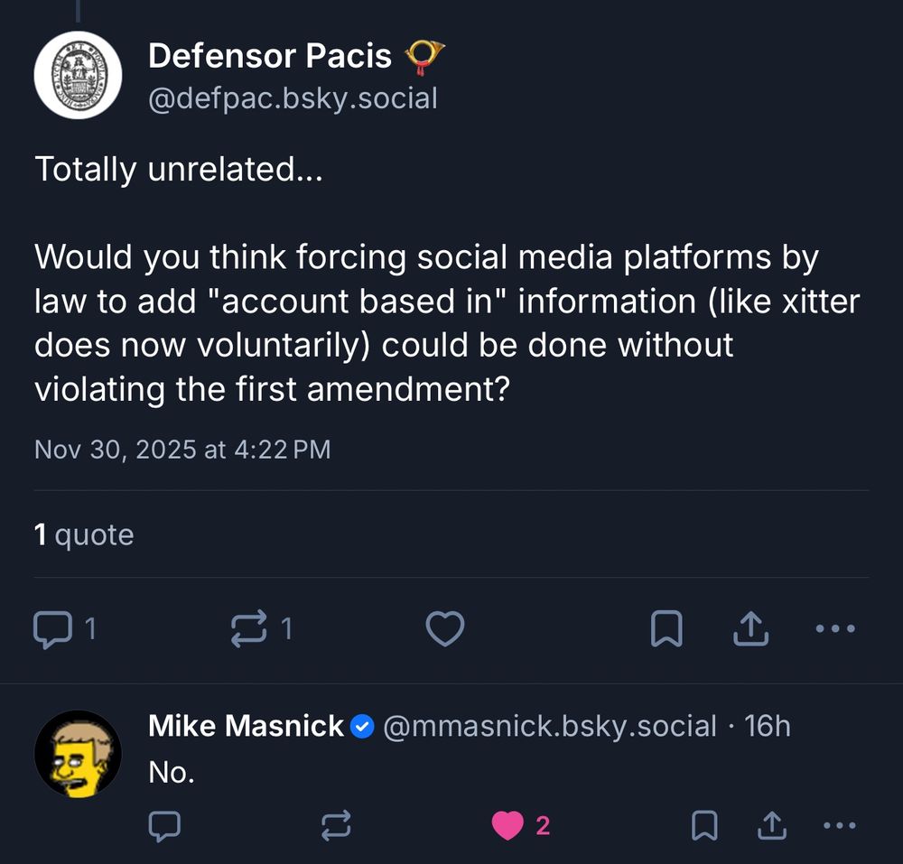
Task: Bookmark Mike Masnick's reply
Action: pos(705,826)
